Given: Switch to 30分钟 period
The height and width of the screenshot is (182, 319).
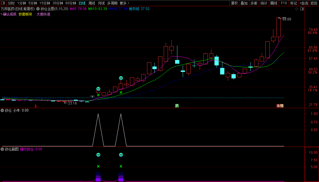Looking at the screenshot, I should [x=58, y=3].
